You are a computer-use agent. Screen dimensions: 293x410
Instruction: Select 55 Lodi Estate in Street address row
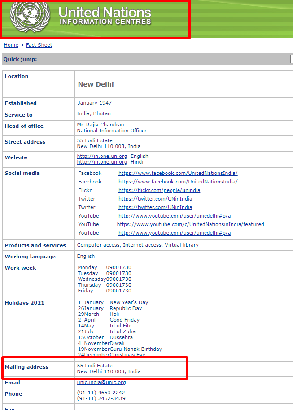(x=95, y=140)
